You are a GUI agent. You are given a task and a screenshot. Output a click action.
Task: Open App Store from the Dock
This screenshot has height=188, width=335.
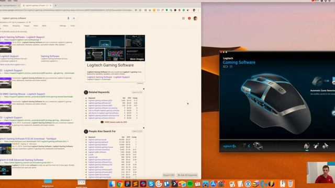(213, 184)
